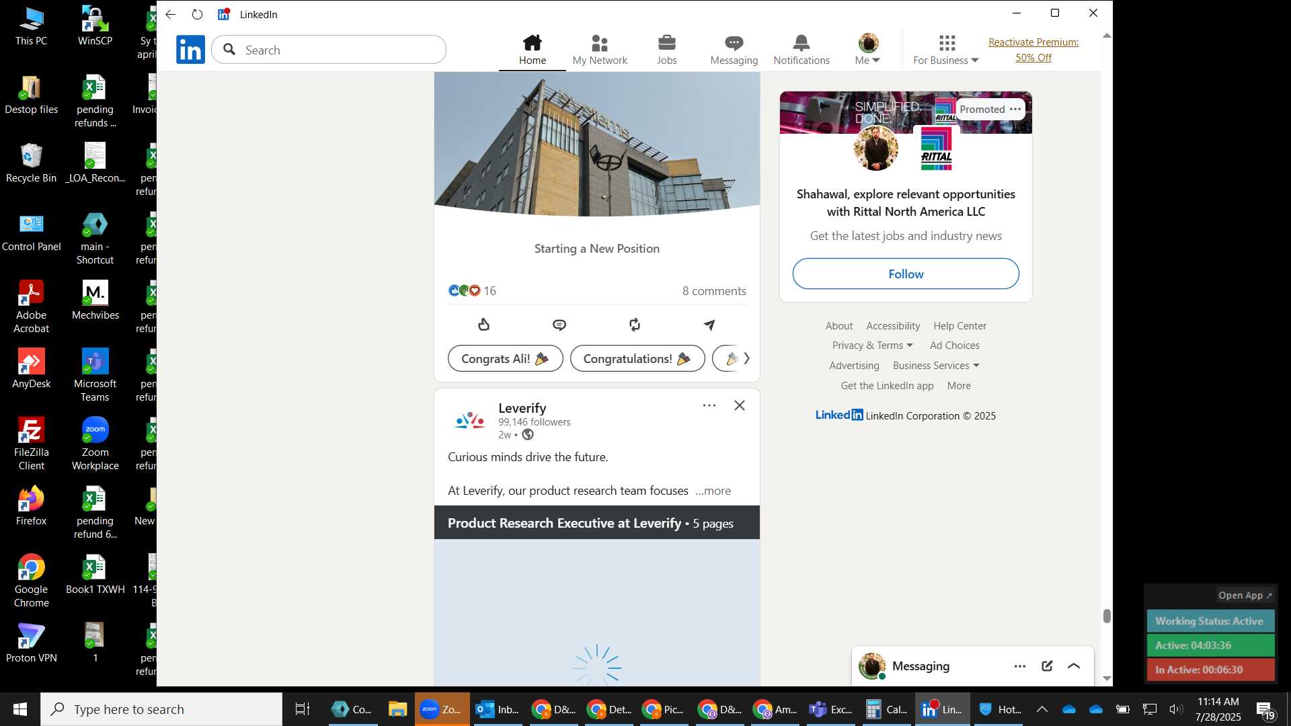This screenshot has width=1291, height=726.
Task: Open FileZilla Client desktop icon
Action: coord(32,444)
